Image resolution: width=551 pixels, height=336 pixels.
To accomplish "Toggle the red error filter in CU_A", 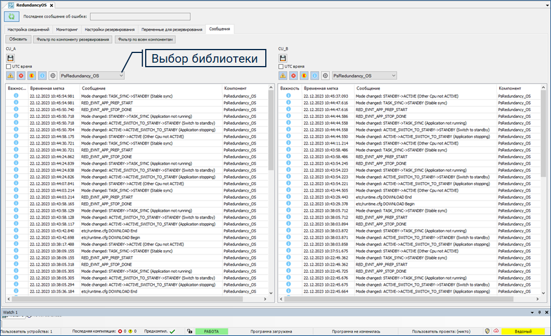I will tap(21, 75).
